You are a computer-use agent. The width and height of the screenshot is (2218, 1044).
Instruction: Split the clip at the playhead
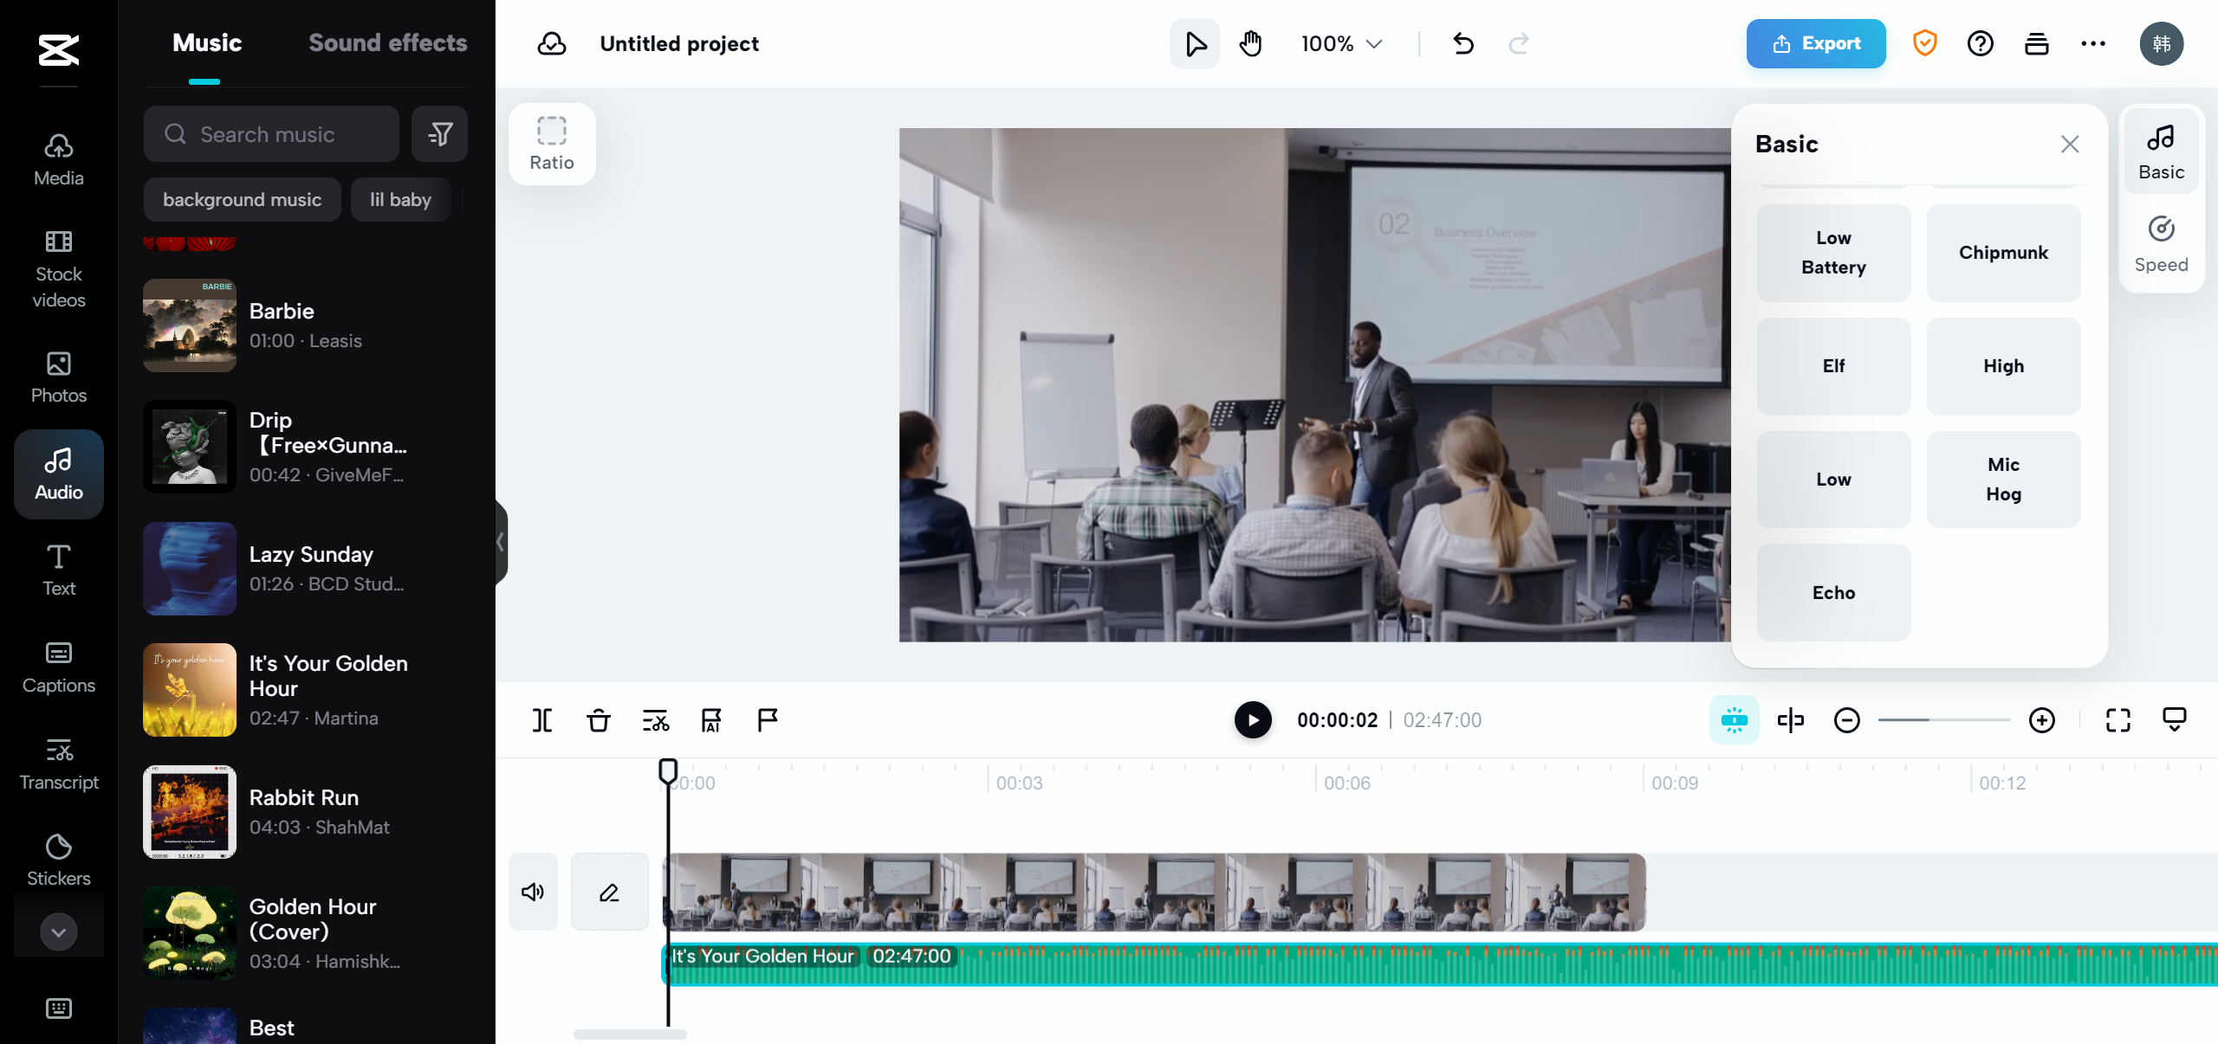pyautogui.click(x=542, y=719)
